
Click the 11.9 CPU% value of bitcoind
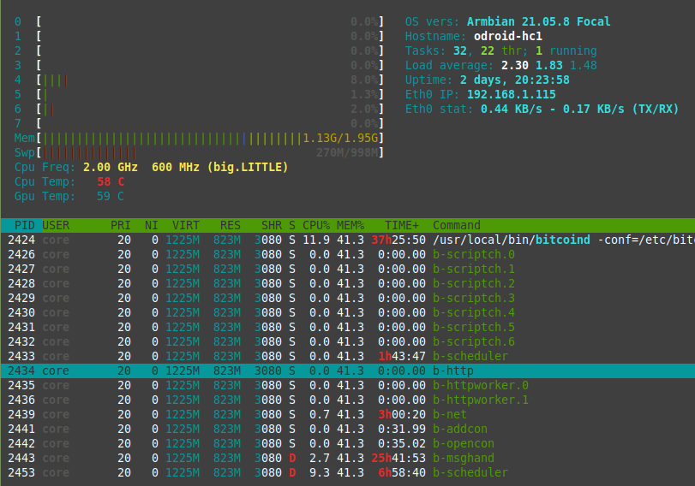[316, 240]
